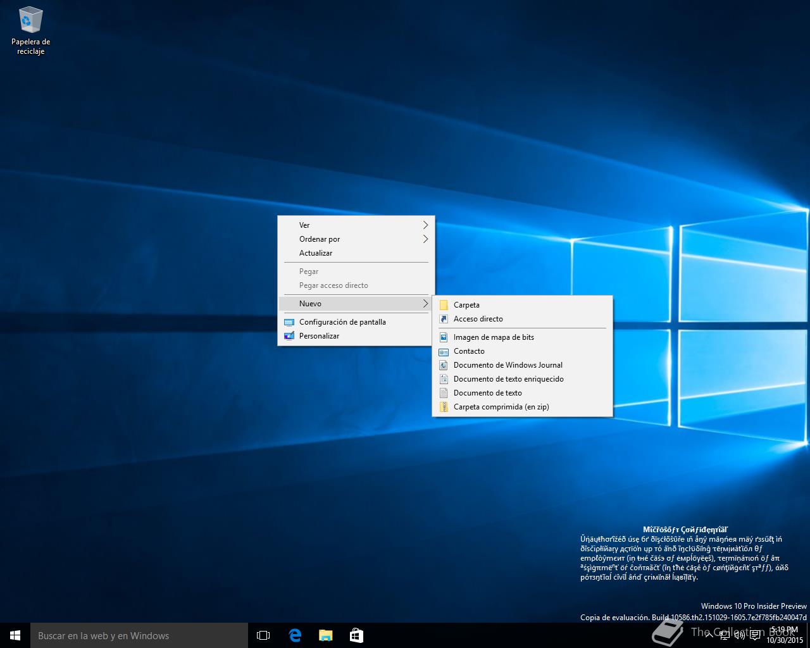Image resolution: width=810 pixels, height=648 pixels.
Task: Click the Show desktop sliver at taskbar end
Action: 808,635
